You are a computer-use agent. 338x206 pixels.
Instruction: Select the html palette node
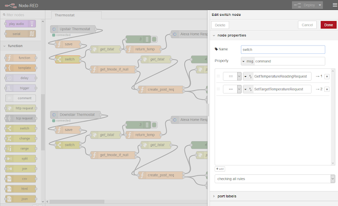[21, 189]
